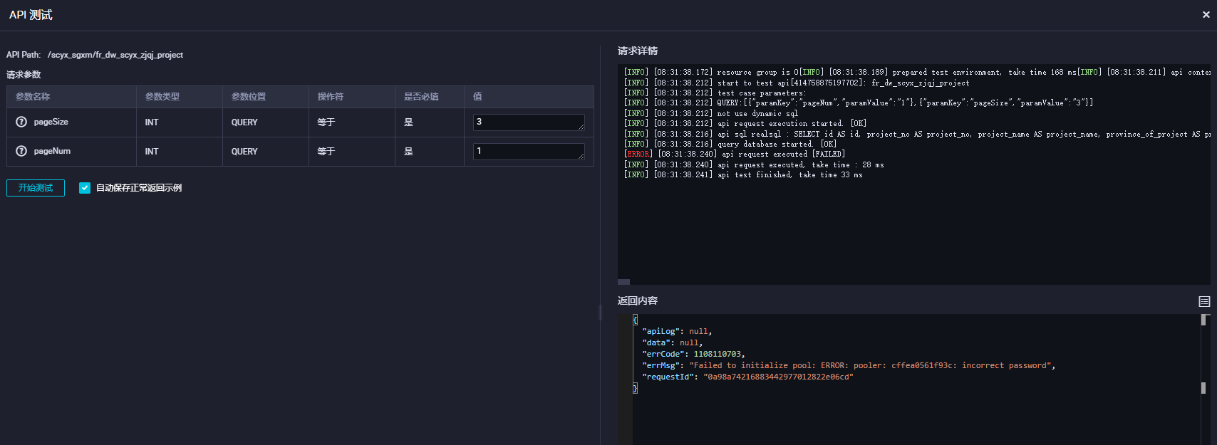Screen dimensions: 1217x445
Task: Toggle 自动保存正常返回示例 checkbox
Action: (x=85, y=188)
